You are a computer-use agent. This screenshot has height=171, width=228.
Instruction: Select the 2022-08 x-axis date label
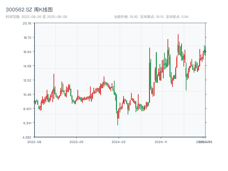[34, 142]
